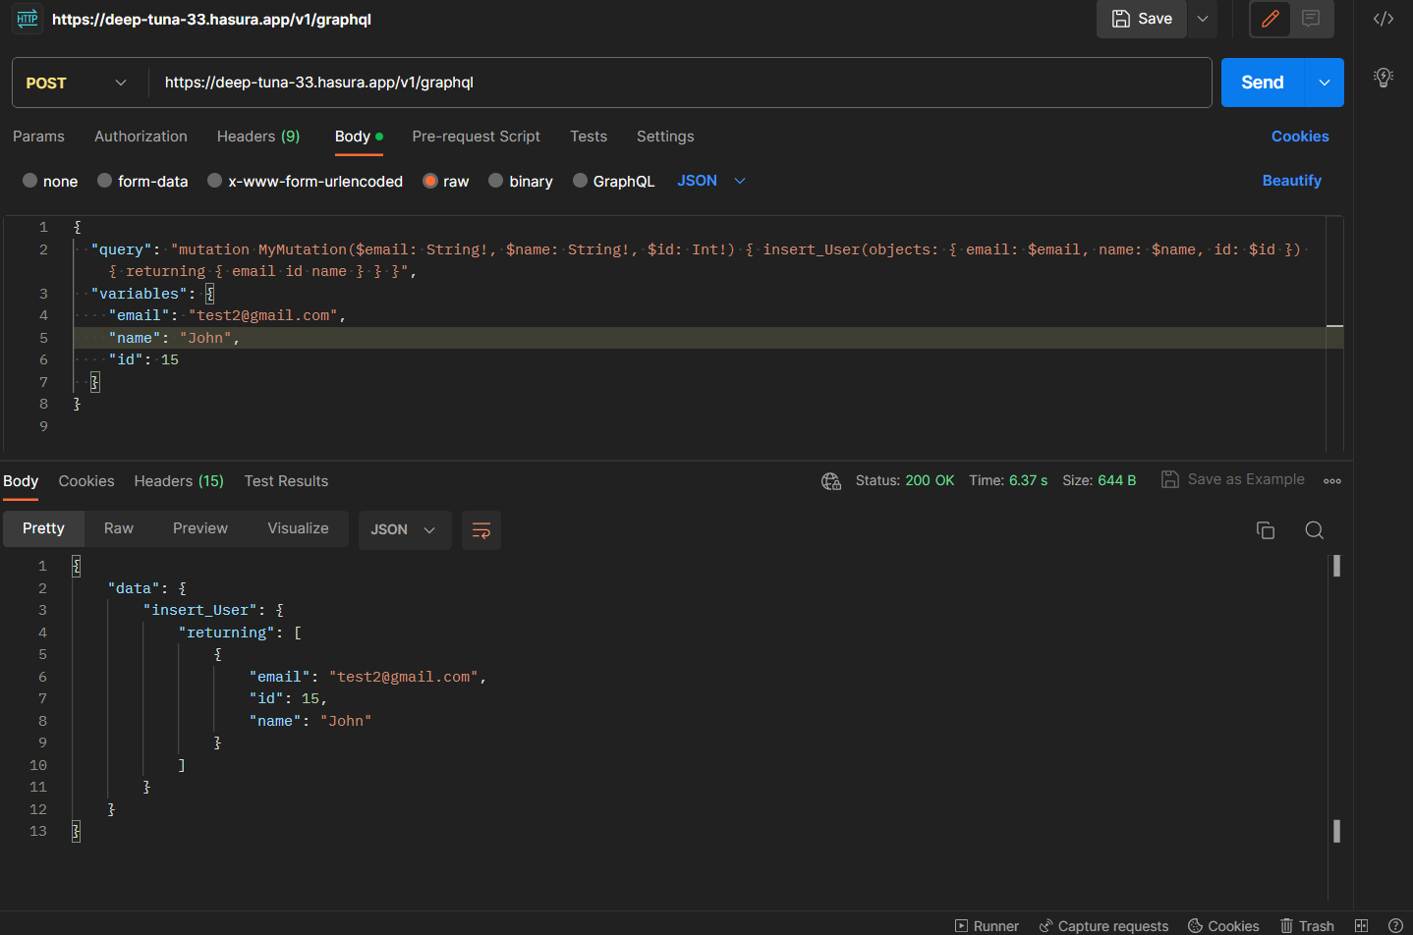
Task: Switch to the response Body tab
Action: (x=21, y=481)
